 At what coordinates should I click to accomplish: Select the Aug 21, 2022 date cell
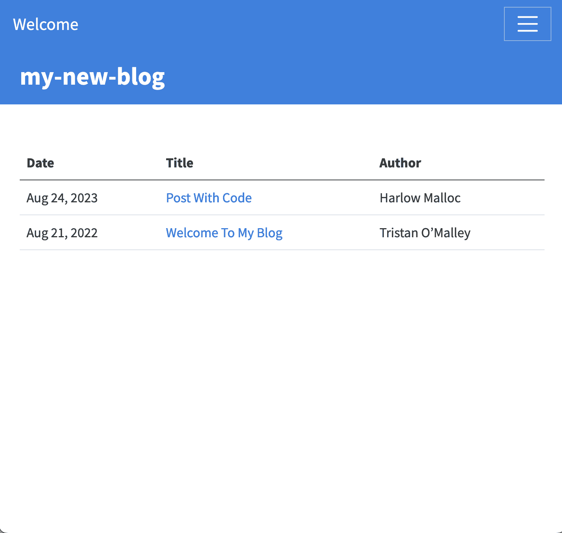click(62, 233)
